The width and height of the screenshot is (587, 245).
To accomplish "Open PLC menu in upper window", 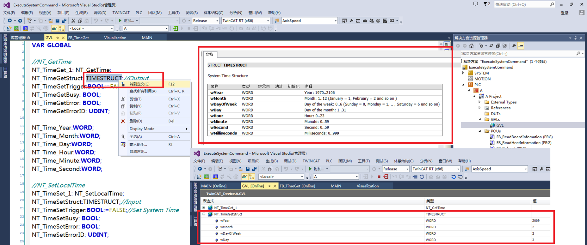I will 139,13.
